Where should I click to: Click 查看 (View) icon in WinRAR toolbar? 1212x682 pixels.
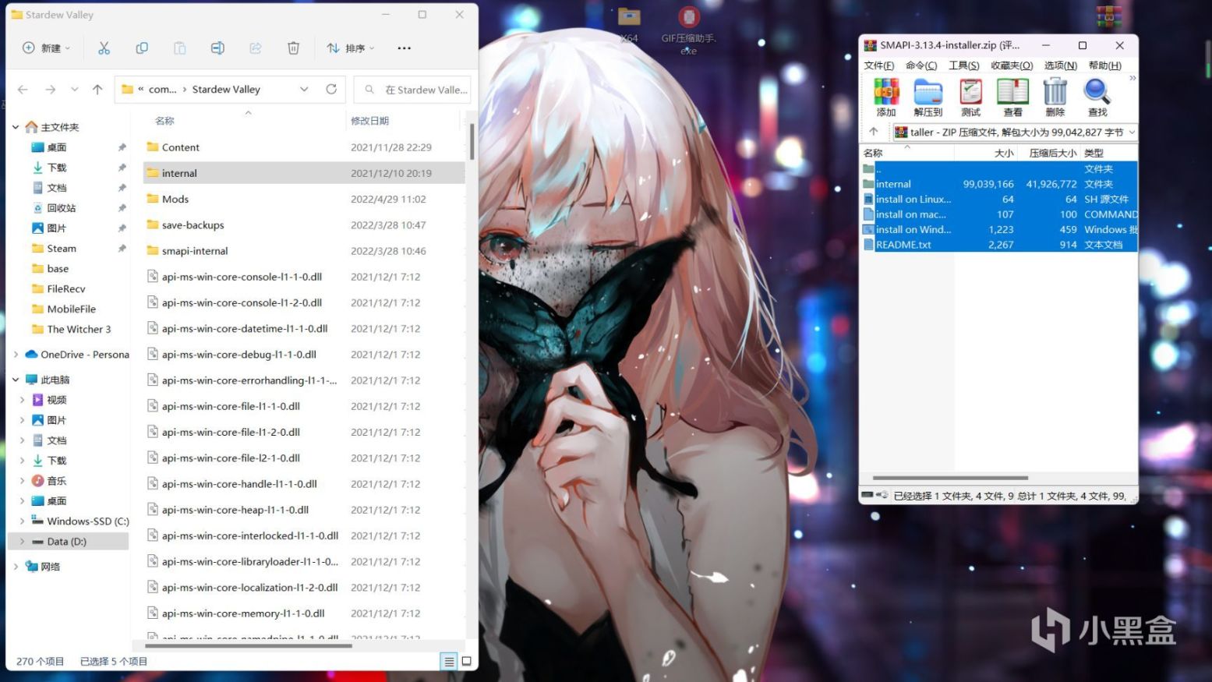point(1013,97)
